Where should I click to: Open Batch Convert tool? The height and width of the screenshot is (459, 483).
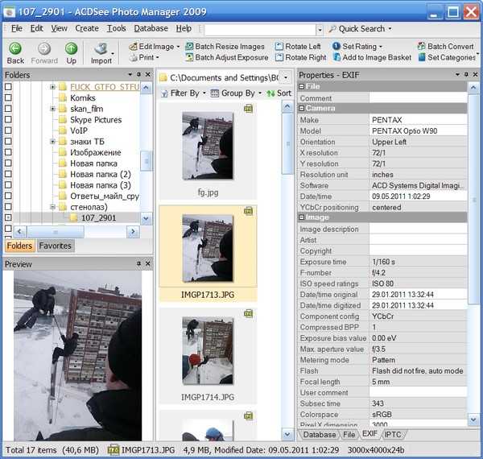tap(446, 47)
